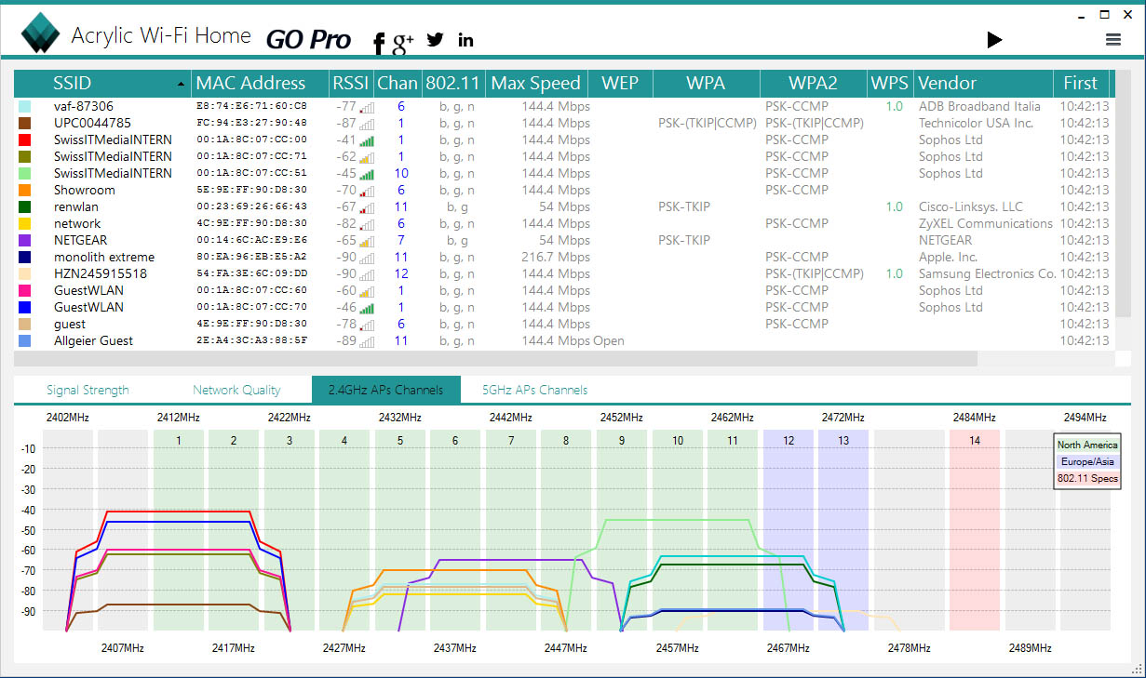
Task: Sort by the RSSI column header
Action: (350, 83)
